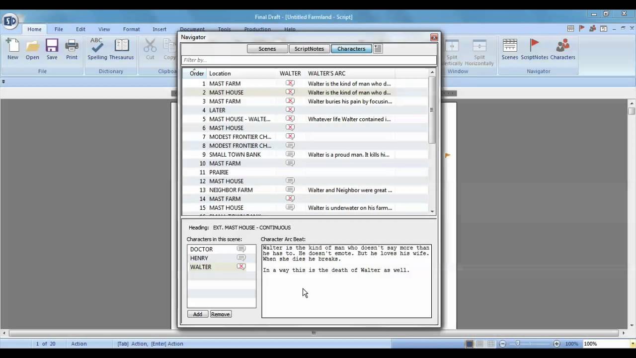Click Split Horizontally in Window group
The width and height of the screenshot is (636, 358).
479,53
